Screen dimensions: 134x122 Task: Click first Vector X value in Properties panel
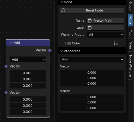[x=92, y=73]
